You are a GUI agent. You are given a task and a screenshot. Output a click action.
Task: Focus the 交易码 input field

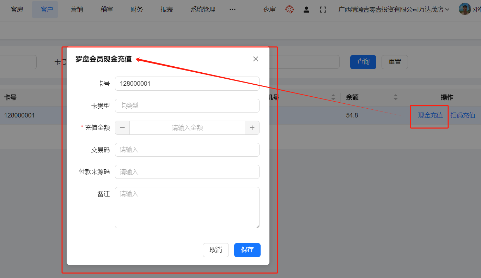click(187, 150)
